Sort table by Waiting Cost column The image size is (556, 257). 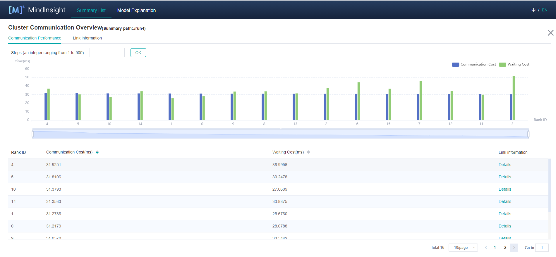pos(308,152)
